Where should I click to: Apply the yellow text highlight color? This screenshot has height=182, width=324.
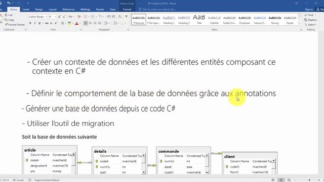click(69, 23)
